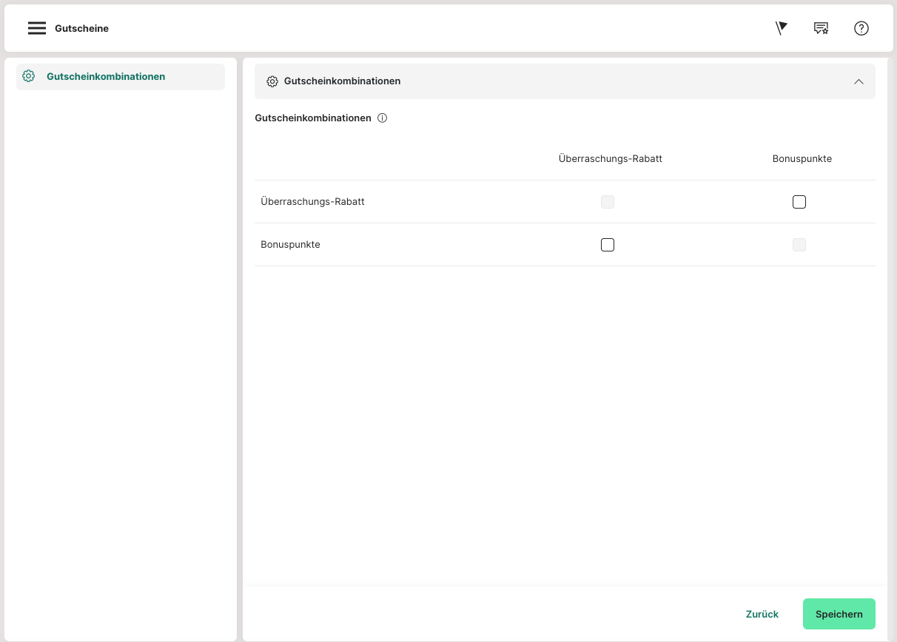Click the Überraschungs-Rabatt column header
897x642 pixels.
[x=610, y=159]
